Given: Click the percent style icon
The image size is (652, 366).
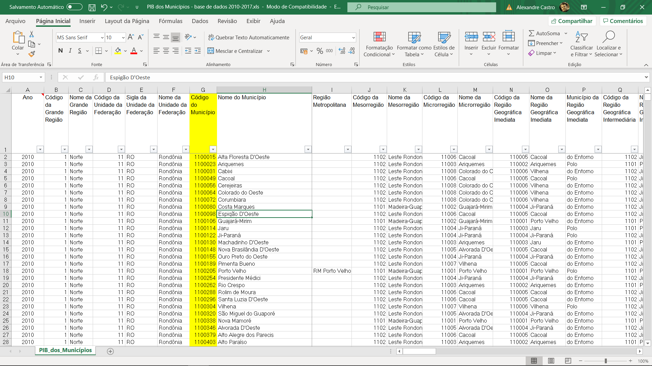Looking at the screenshot, I should (320, 51).
